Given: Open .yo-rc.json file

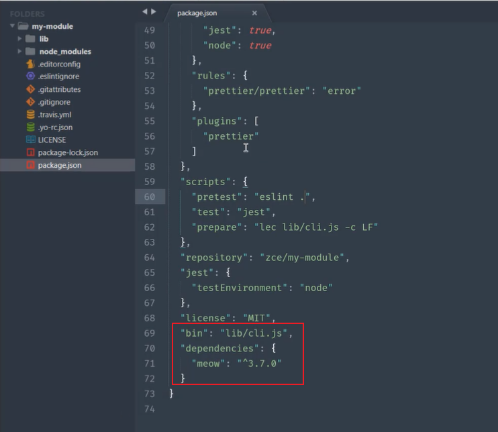Looking at the screenshot, I should (55, 127).
